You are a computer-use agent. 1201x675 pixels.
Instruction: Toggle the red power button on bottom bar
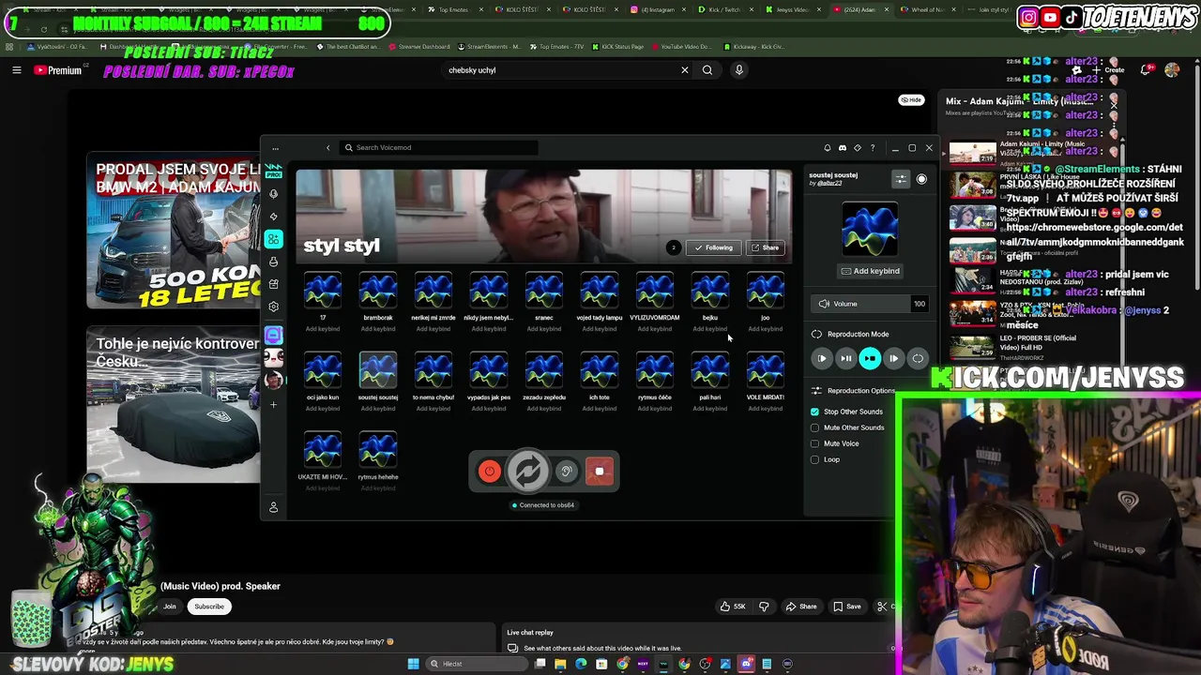(x=489, y=472)
